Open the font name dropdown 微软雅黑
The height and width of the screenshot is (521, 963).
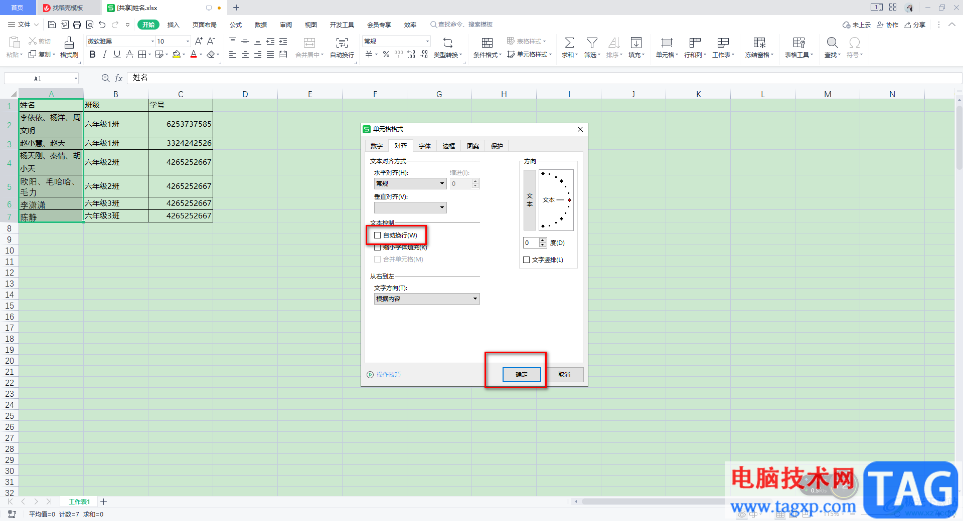point(152,41)
